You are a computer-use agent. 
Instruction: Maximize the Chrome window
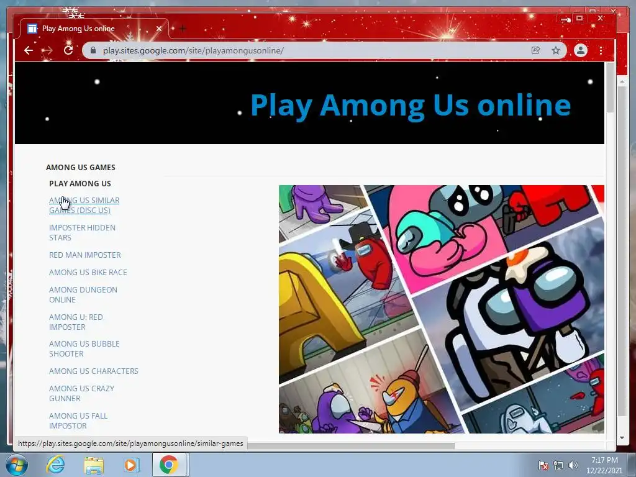point(579,18)
